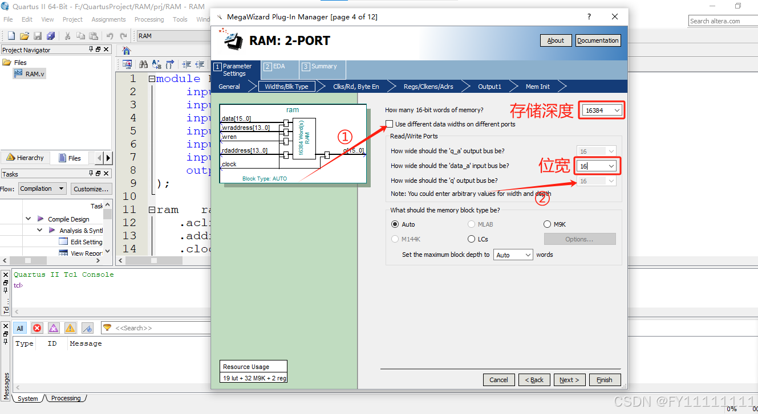Click the Open file folder icon
The height and width of the screenshot is (414, 758).
click(25, 36)
